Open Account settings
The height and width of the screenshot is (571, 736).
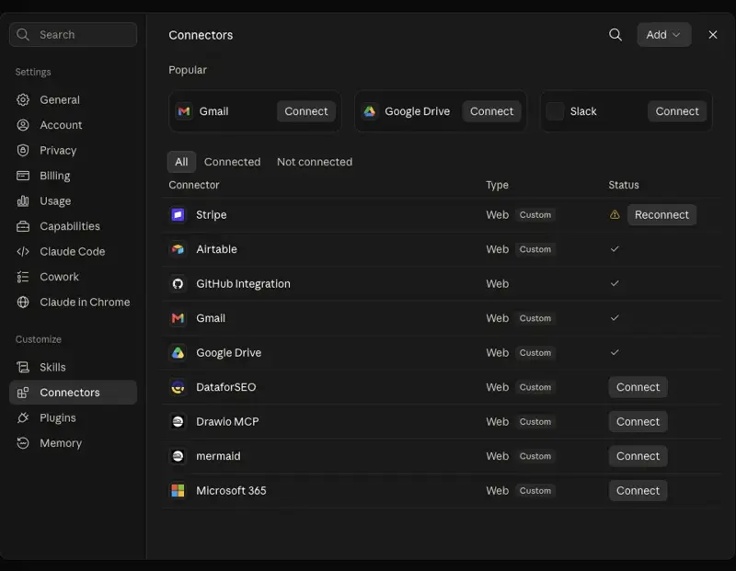pos(74,125)
